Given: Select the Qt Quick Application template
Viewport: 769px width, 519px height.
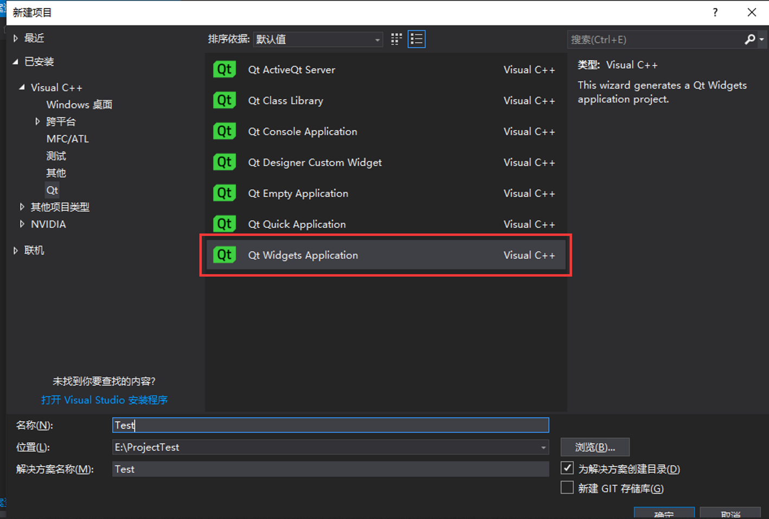Looking at the screenshot, I should pos(386,224).
